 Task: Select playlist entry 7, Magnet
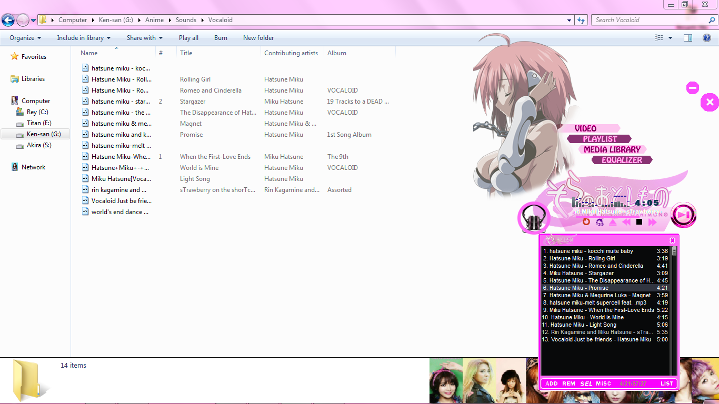point(605,295)
